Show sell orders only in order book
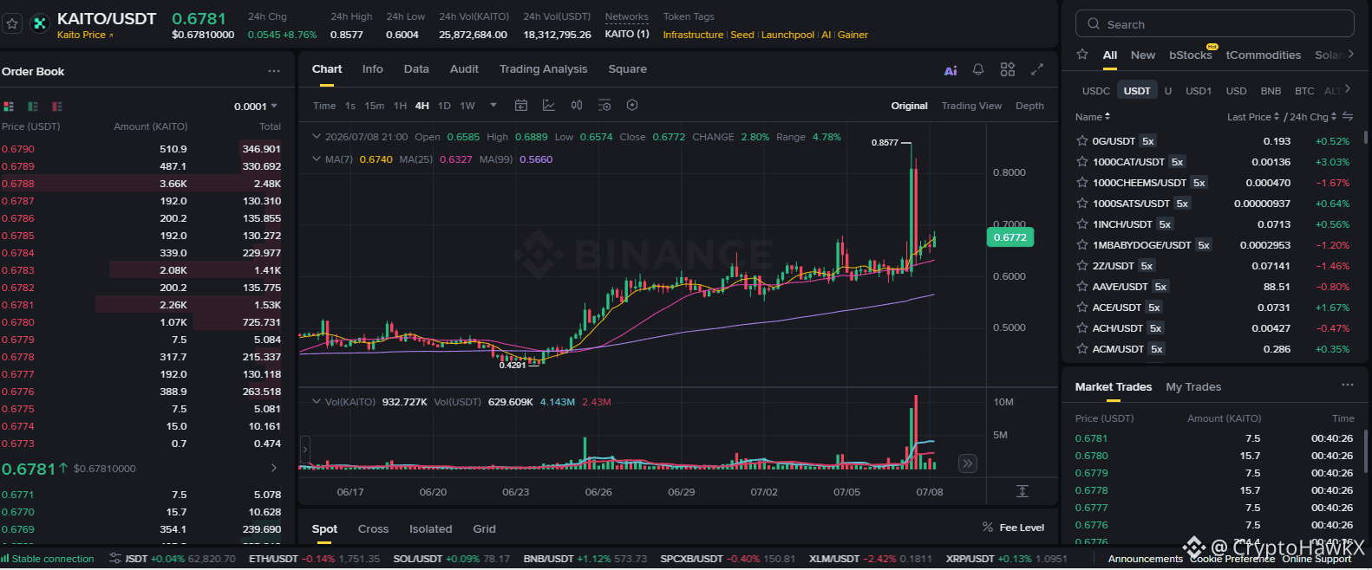 [57, 107]
